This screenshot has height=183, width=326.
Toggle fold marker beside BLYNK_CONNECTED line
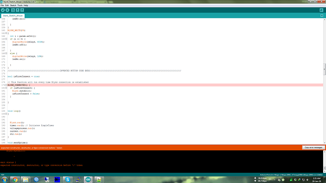[6, 85]
